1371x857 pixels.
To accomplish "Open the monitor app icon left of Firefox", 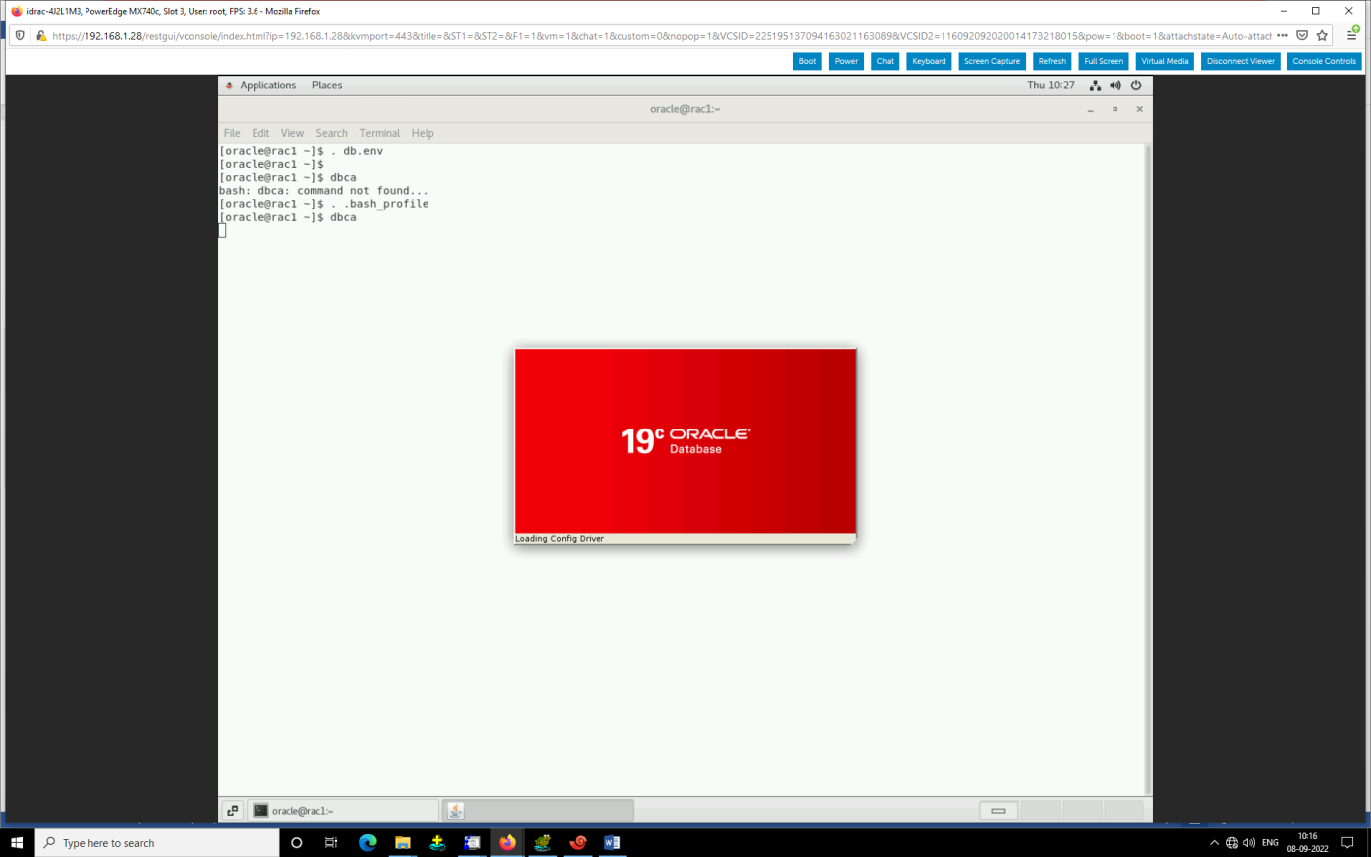I will pyautogui.click(x=472, y=842).
